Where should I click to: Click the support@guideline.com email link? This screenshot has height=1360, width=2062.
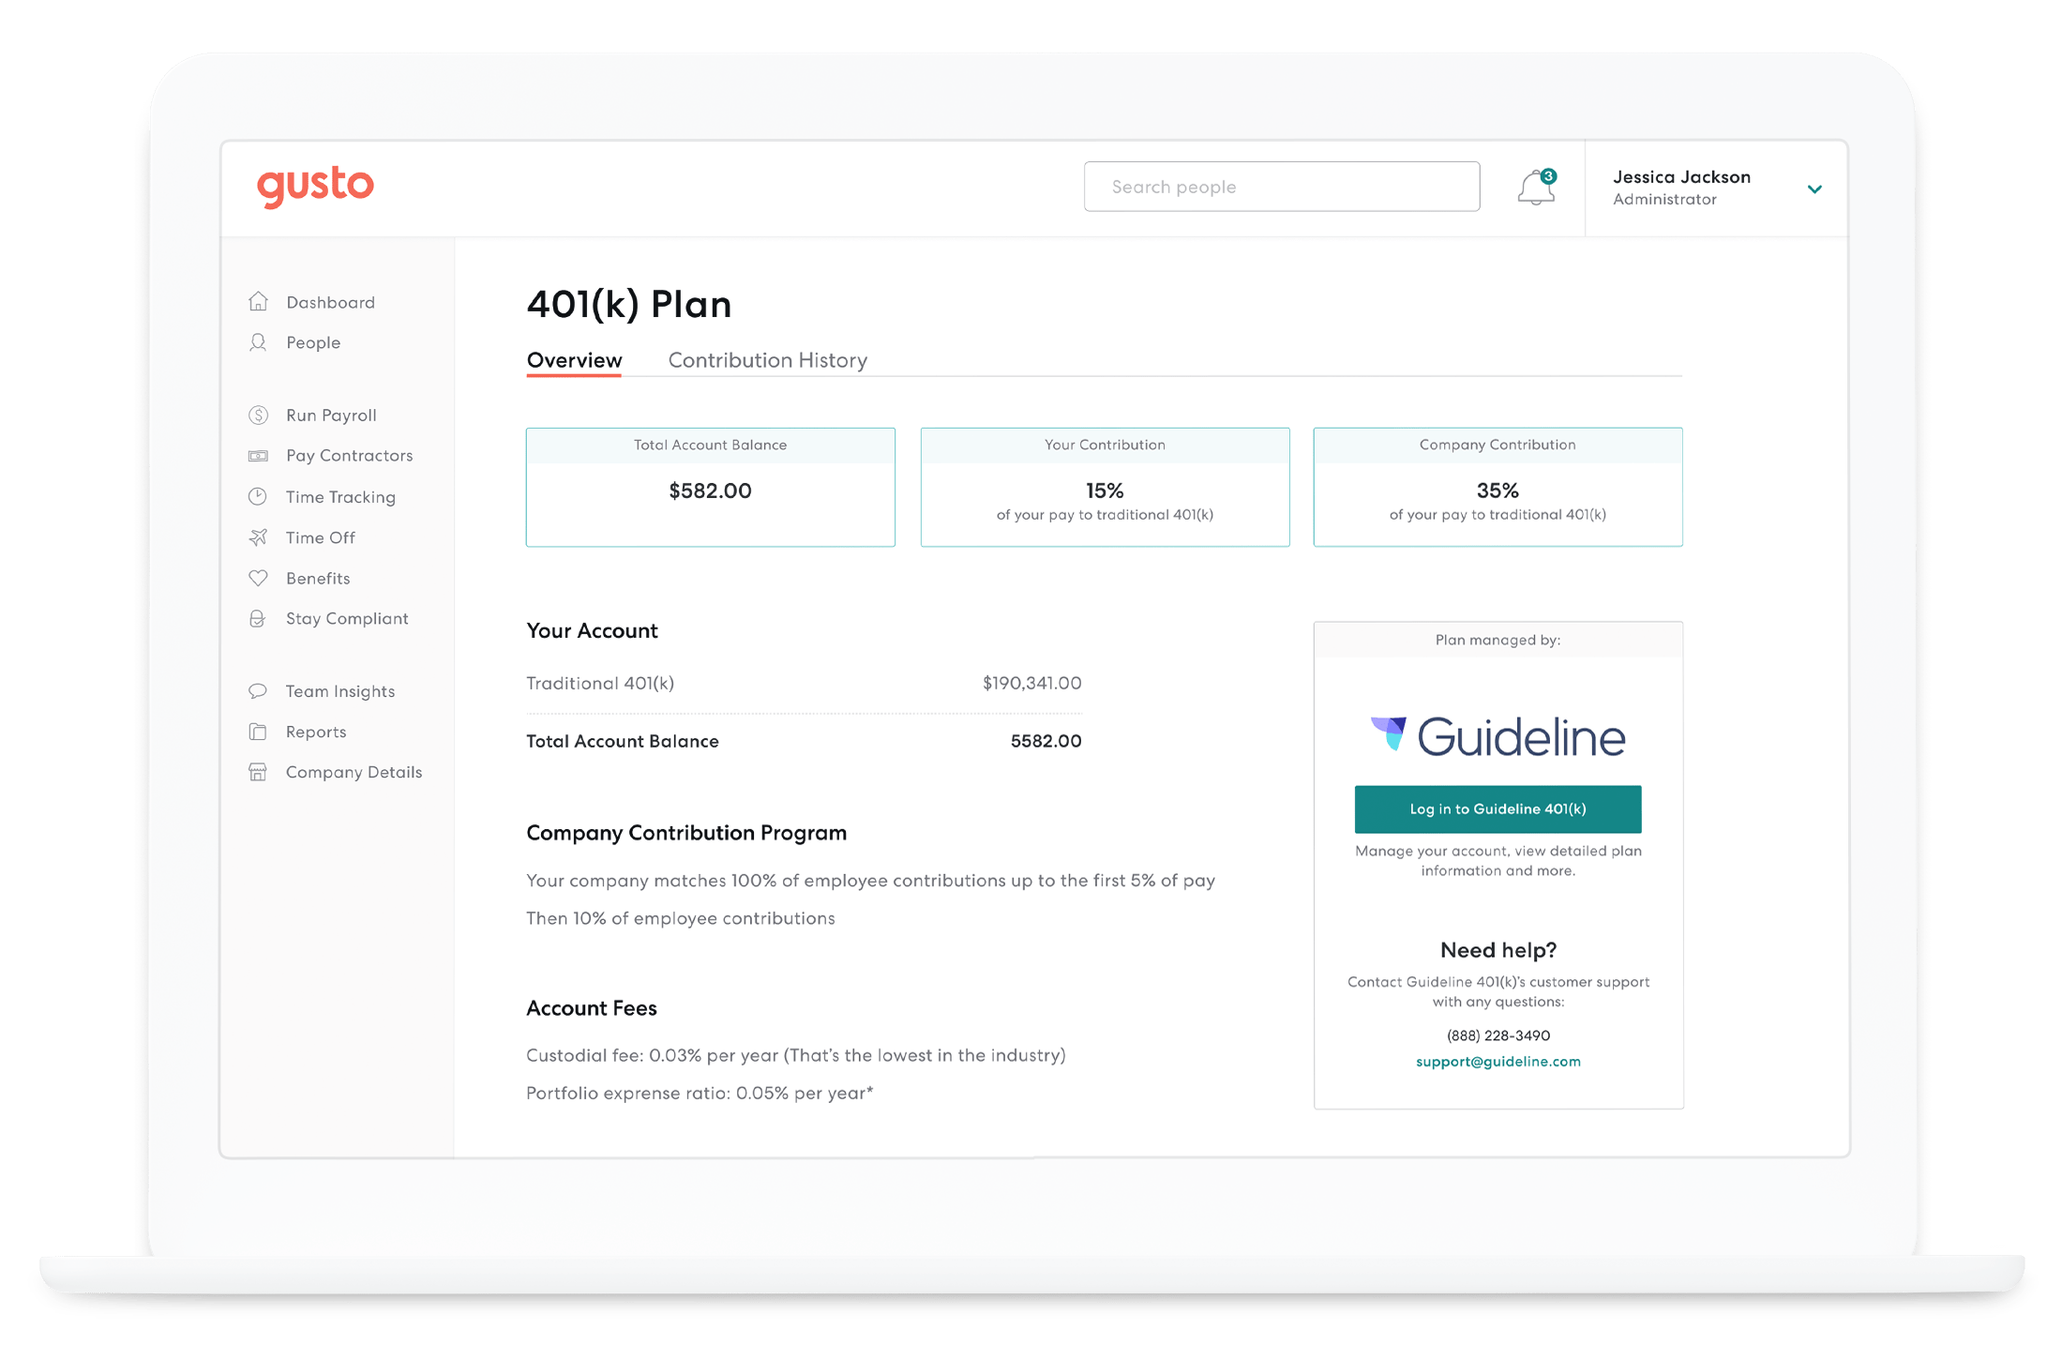click(1498, 1062)
